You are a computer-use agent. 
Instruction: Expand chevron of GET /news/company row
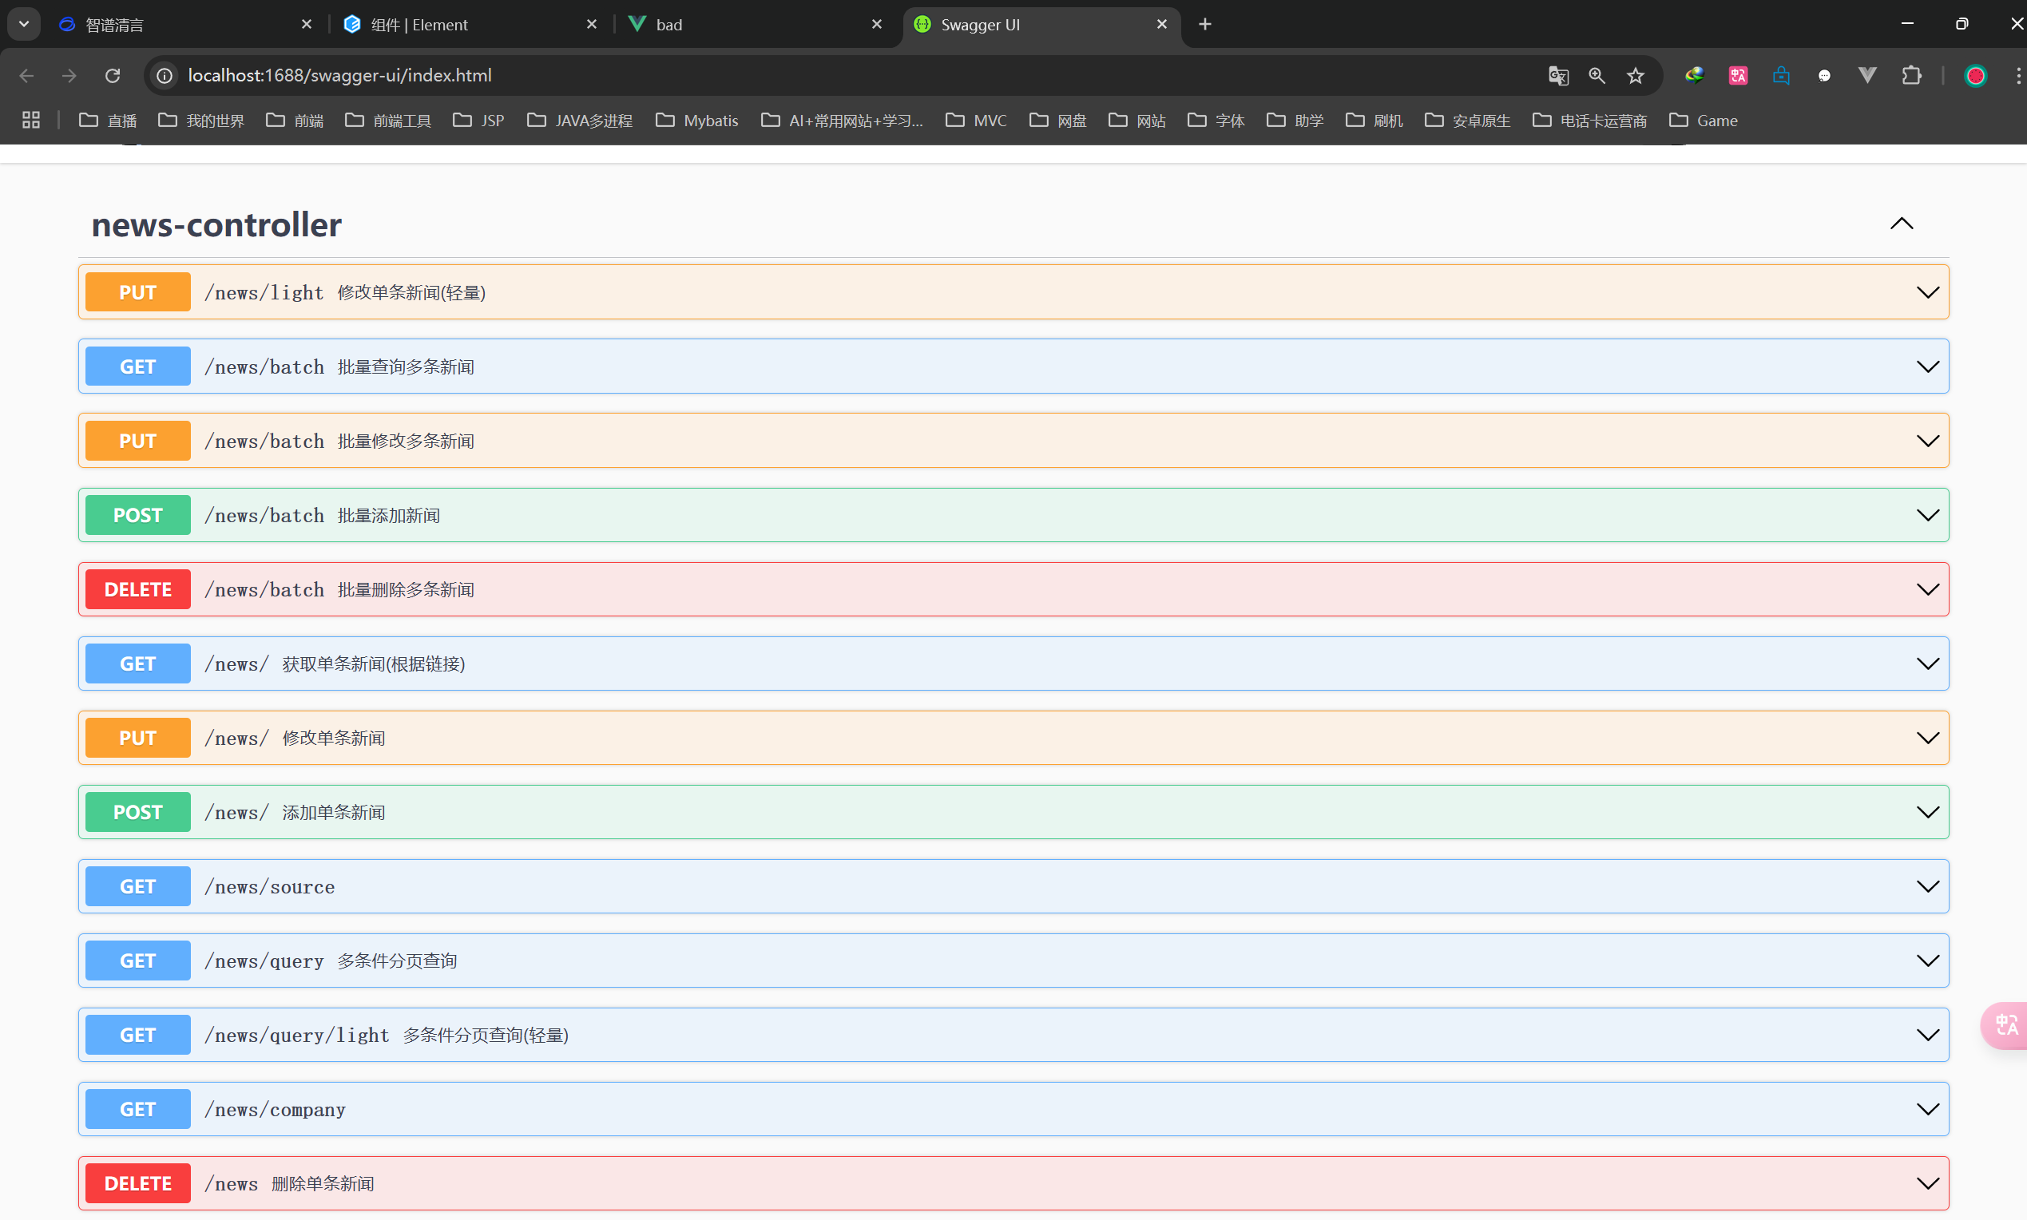pos(1927,1109)
